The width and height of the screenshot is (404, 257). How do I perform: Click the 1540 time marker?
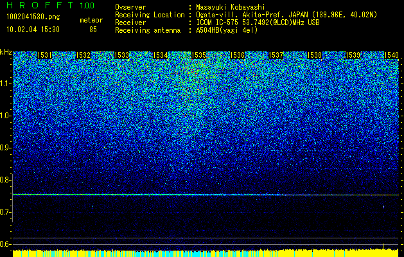pyautogui.click(x=391, y=55)
